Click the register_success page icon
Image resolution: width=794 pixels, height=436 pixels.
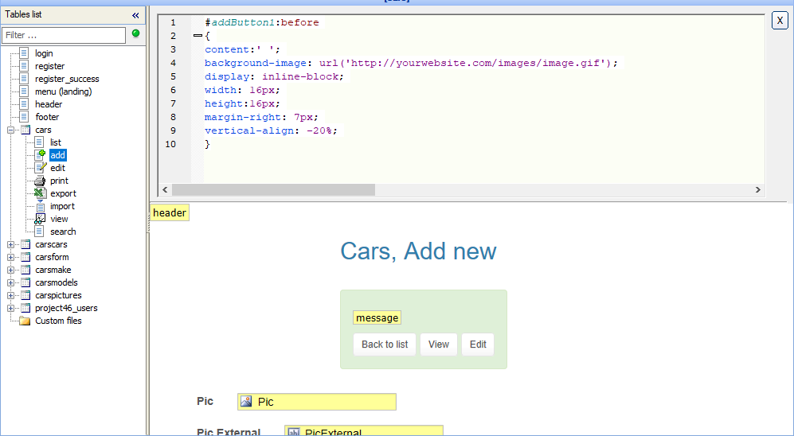pyautogui.click(x=24, y=79)
